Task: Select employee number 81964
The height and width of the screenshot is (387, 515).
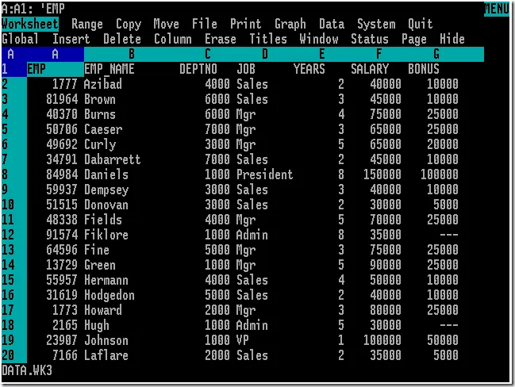Action: [x=62, y=99]
